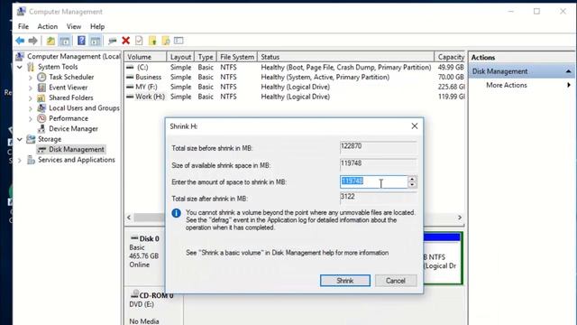This screenshot has height=325, width=577.
Task: Select the (C:) volume row
Action: (295, 68)
